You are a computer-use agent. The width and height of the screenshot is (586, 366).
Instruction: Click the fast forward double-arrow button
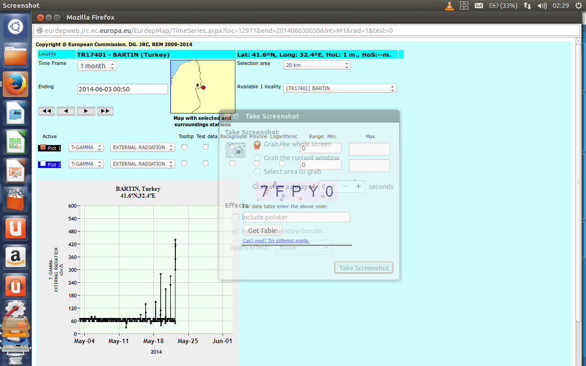(x=105, y=111)
